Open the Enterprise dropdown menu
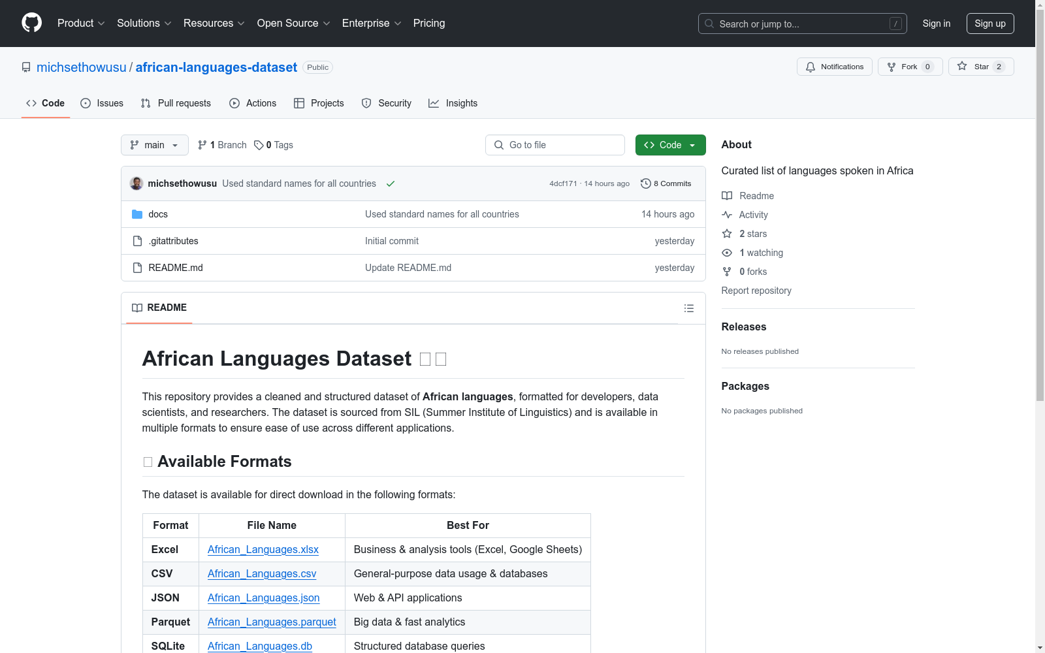This screenshot has height=653, width=1045. (x=372, y=24)
